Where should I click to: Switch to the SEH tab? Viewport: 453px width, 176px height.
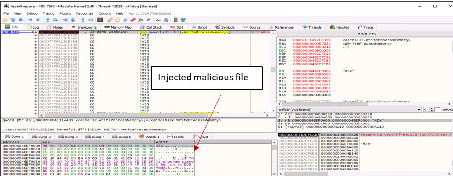pos(177,27)
